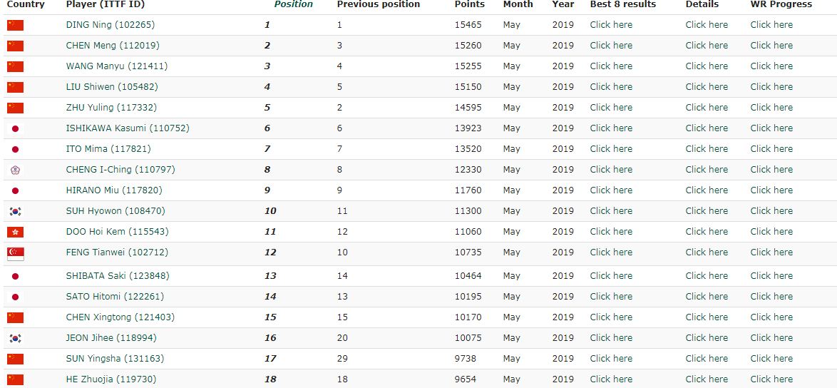Click South Korea flag beside SUH Hyowon
This screenshot has width=837, height=388.
pyautogui.click(x=15, y=211)
